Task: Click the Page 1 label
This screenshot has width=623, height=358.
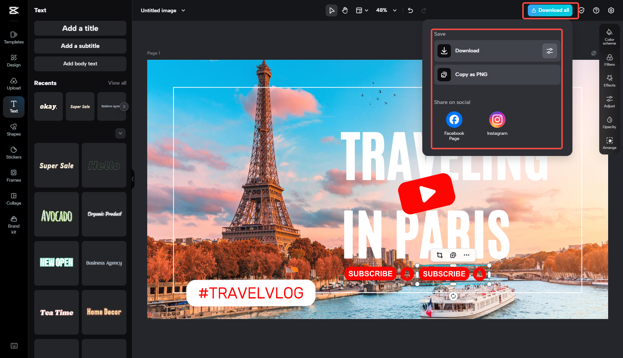Action: click(x=154, y=53)
